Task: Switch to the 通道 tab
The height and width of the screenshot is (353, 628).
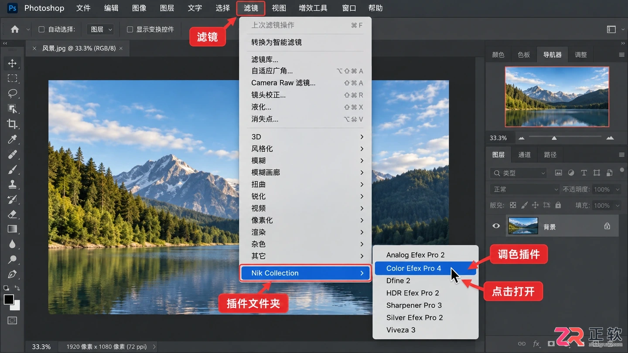Action: point(524,155)
